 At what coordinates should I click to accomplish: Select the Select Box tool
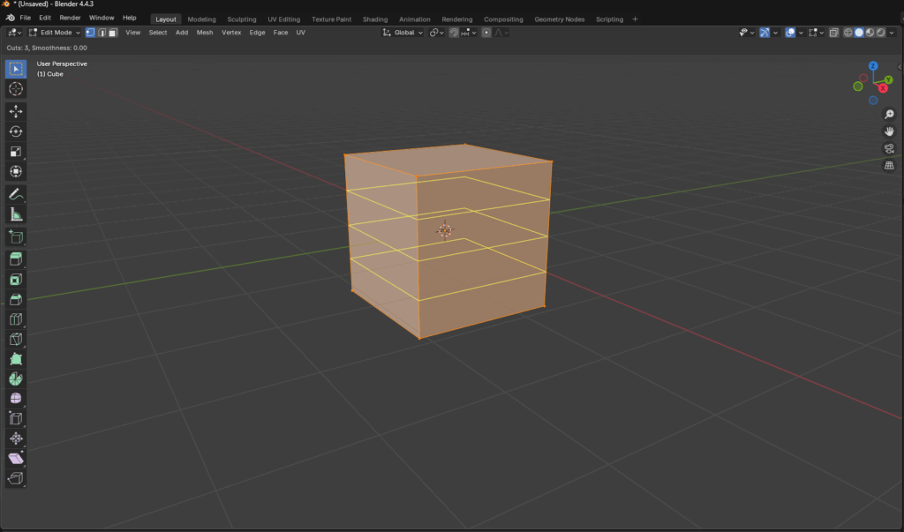[16, 69]
